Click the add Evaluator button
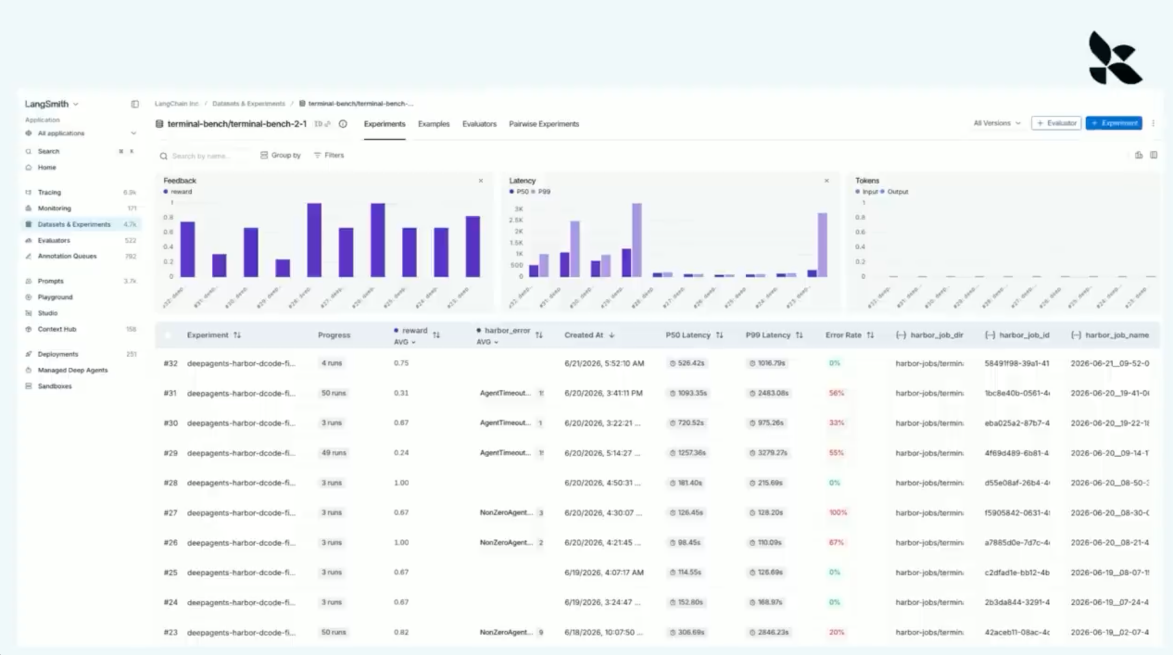The width and height of the screenshot is (1173, 655). (1056, 123)
